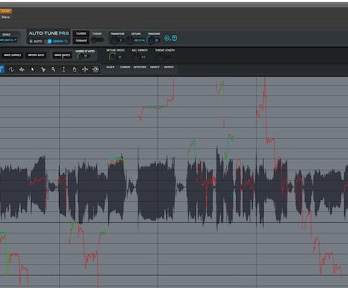Select the Arrow pointer tool
Viewport: 348px width, 288px height.
pyautogui.click(x=33, y=70)
